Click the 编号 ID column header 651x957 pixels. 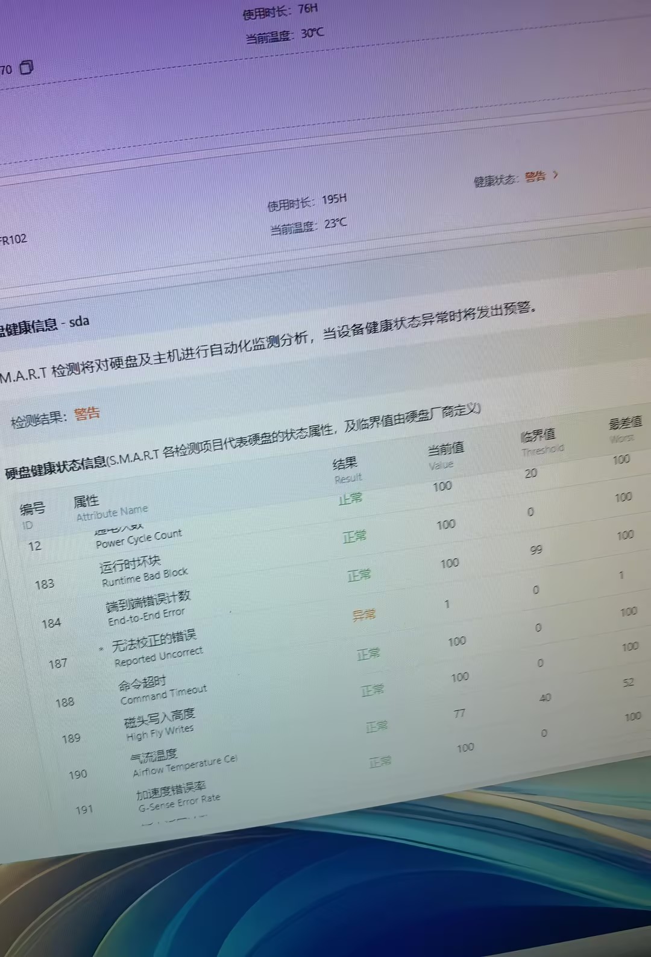point(31,516)
